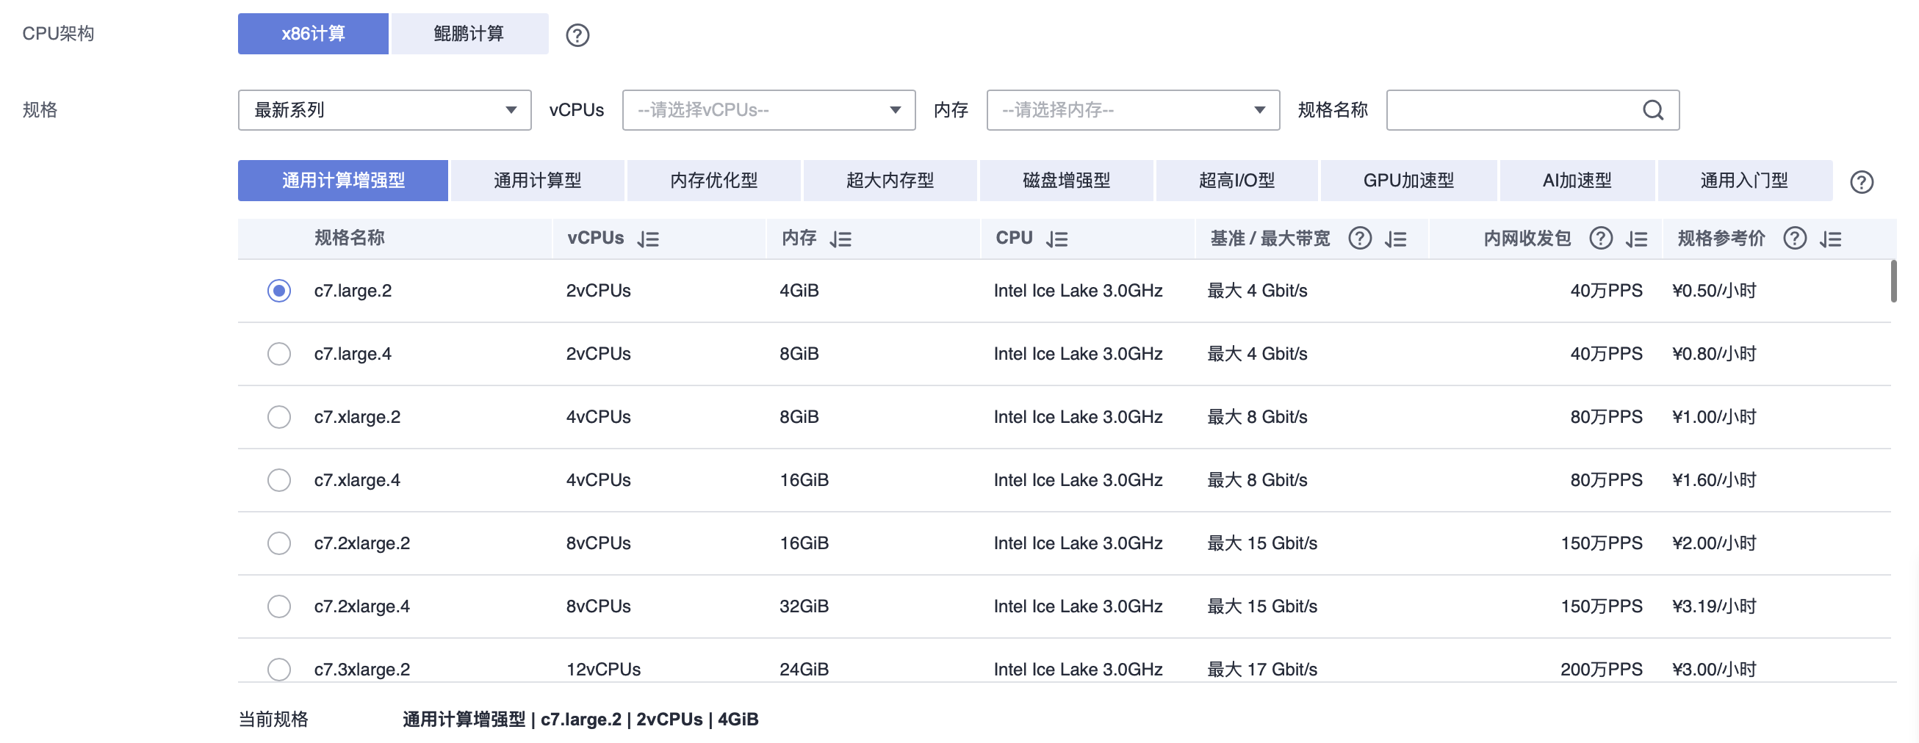
Task: Click the 内存 column header label
Action: pos(799,238)
